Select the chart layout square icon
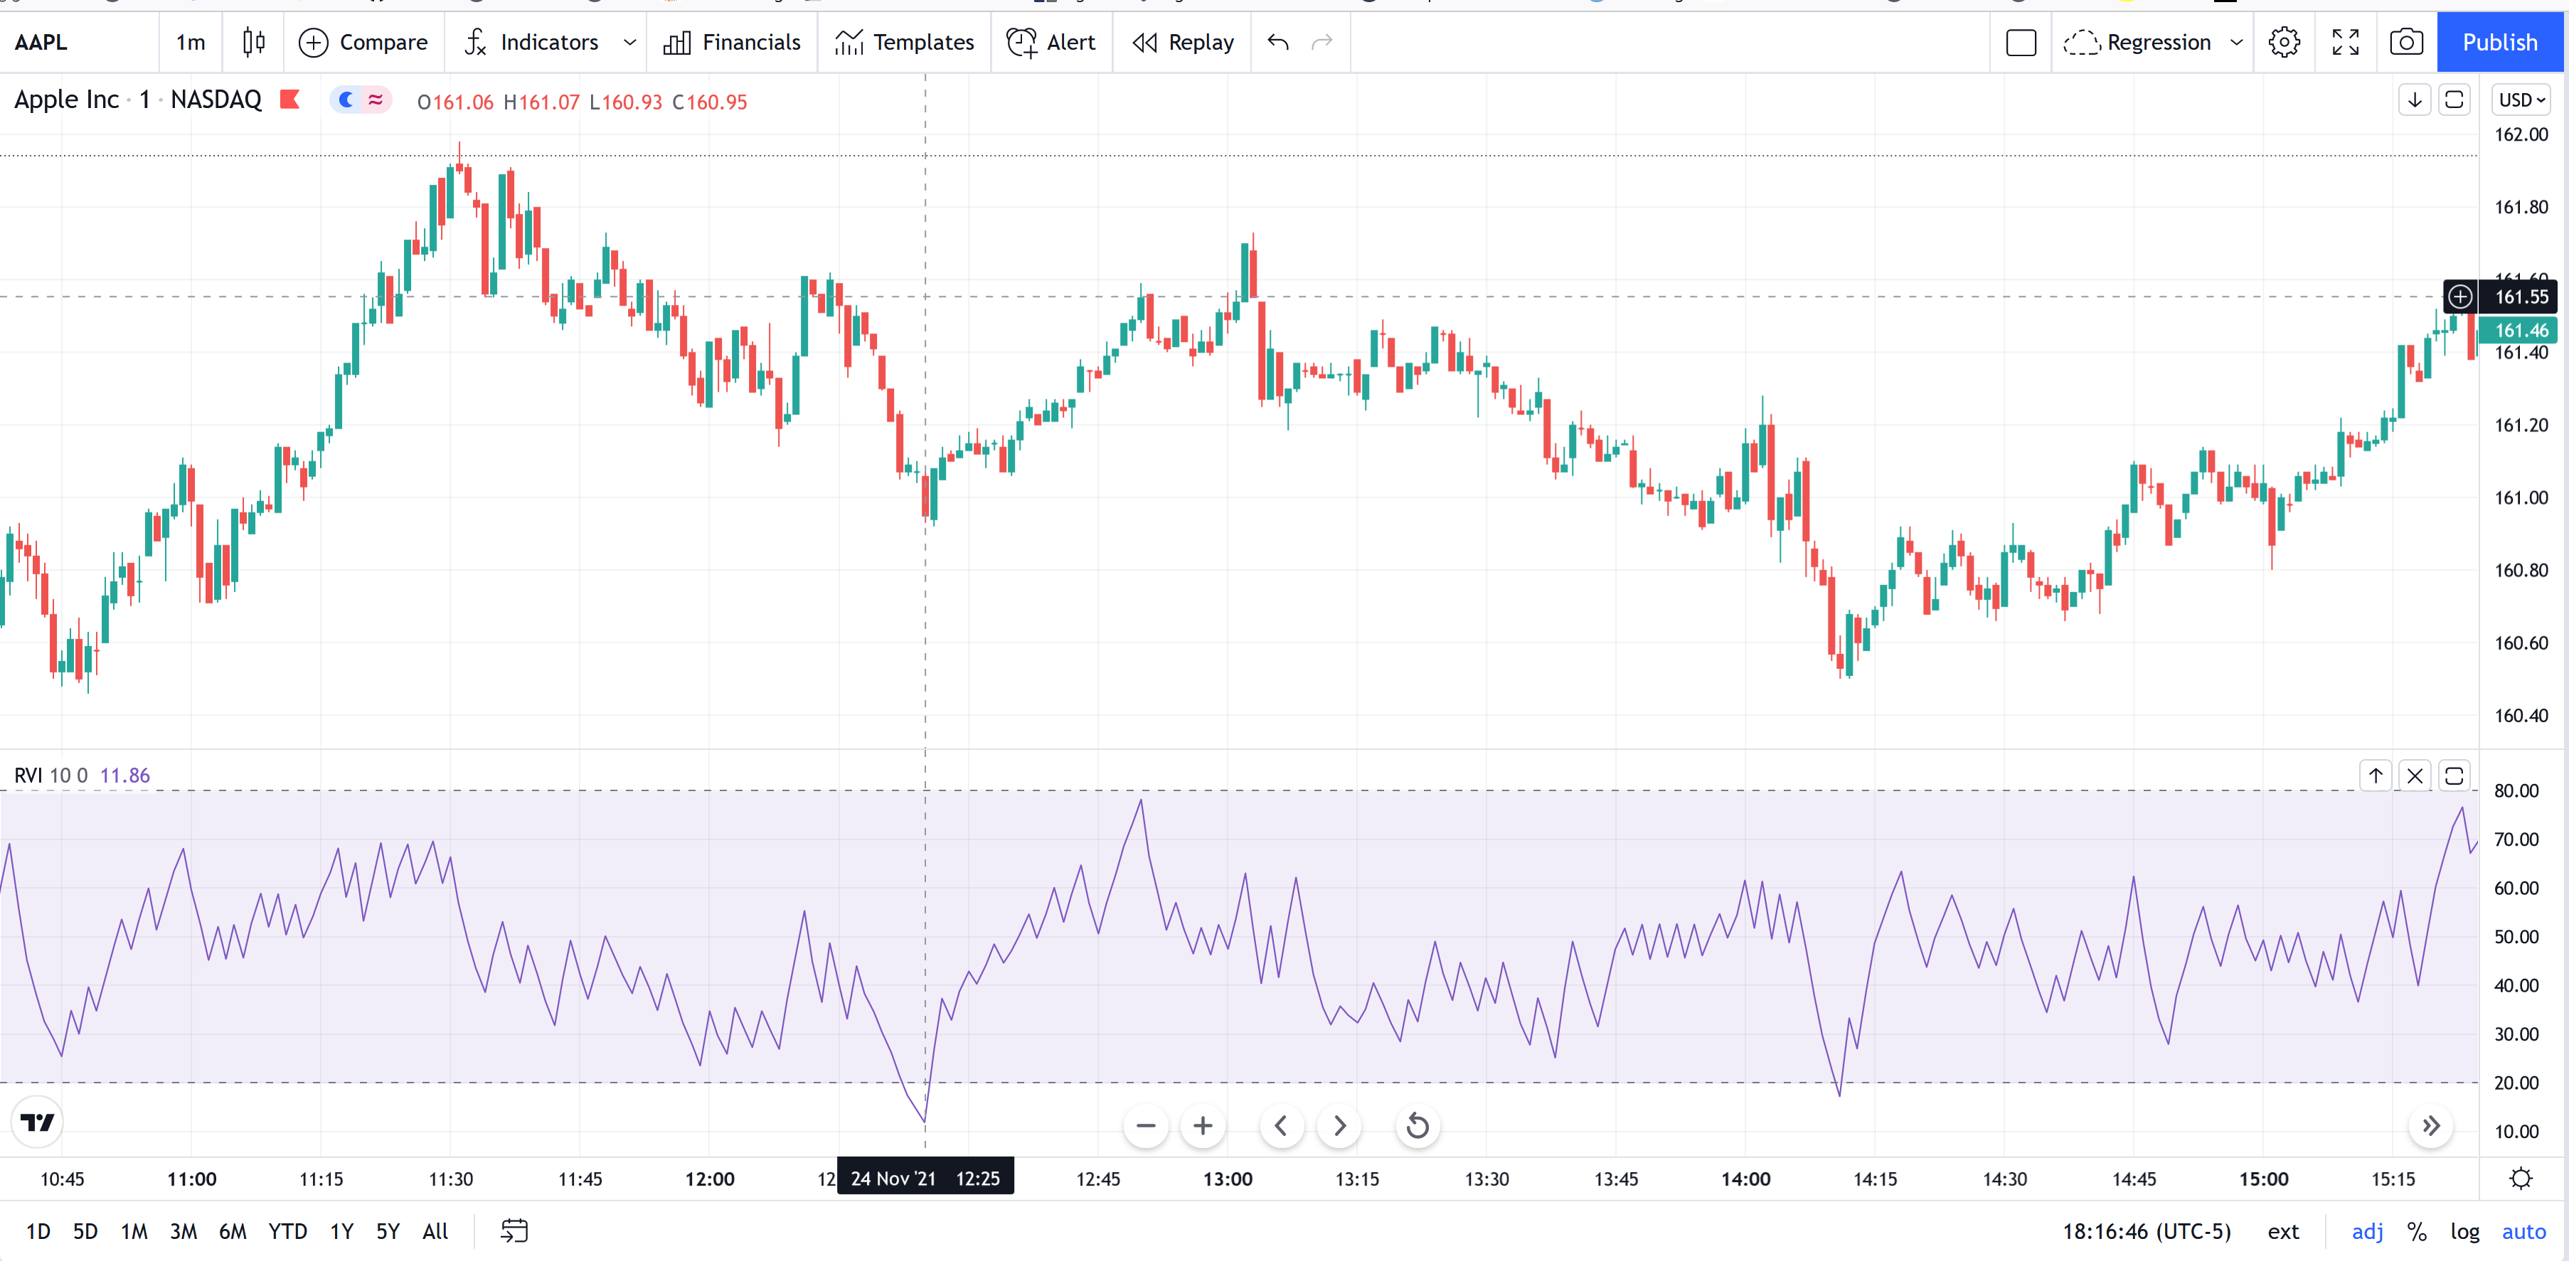Viewport: 2569px width, 1261px height. click(2021, 43)
